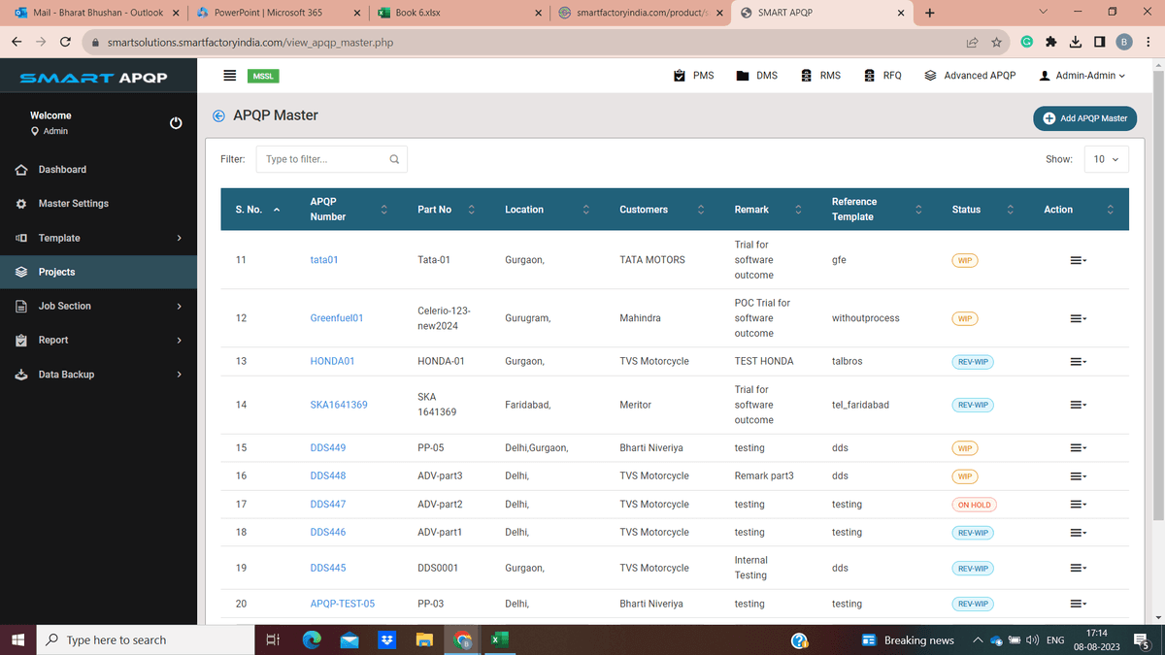Click the green MSSL badge
The height and width of the screenshot is (655, 1165).
(262, 74)
